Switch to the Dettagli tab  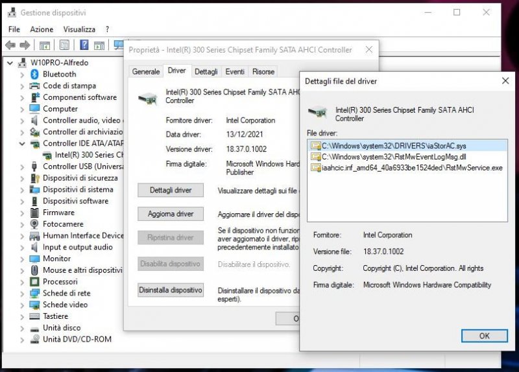[206, 72]
